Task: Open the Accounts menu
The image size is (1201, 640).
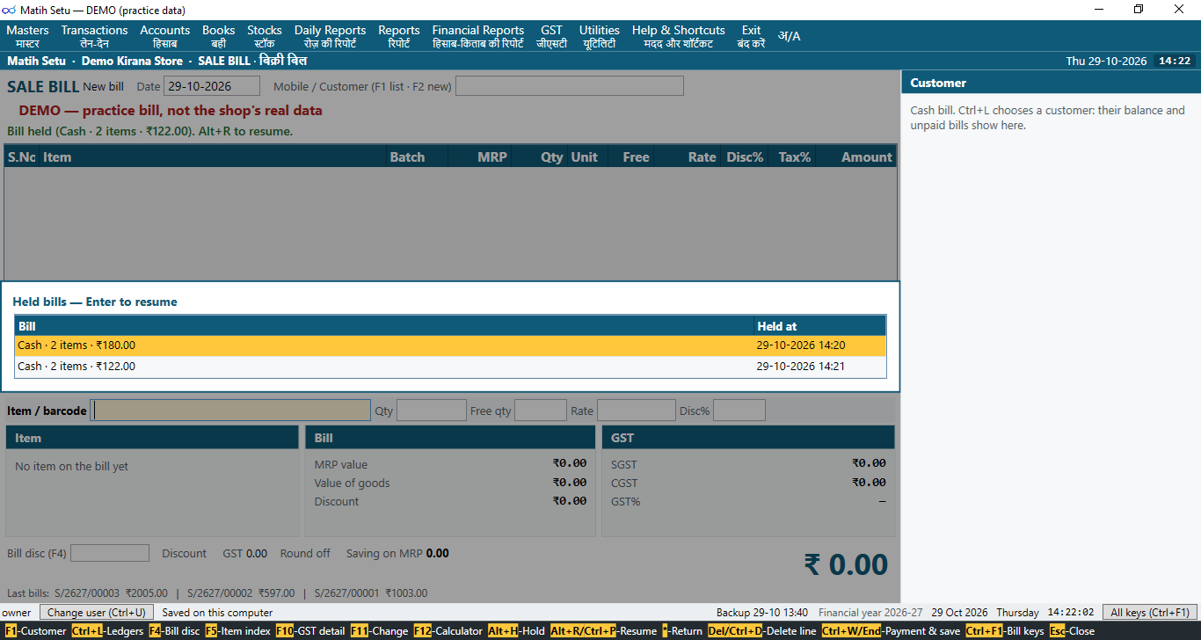Action: pos(165,36)
